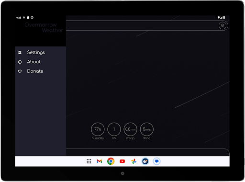This screenshot has height=182, width=245.
Task: Click the Precip. label text
Action: coord(130,138)
